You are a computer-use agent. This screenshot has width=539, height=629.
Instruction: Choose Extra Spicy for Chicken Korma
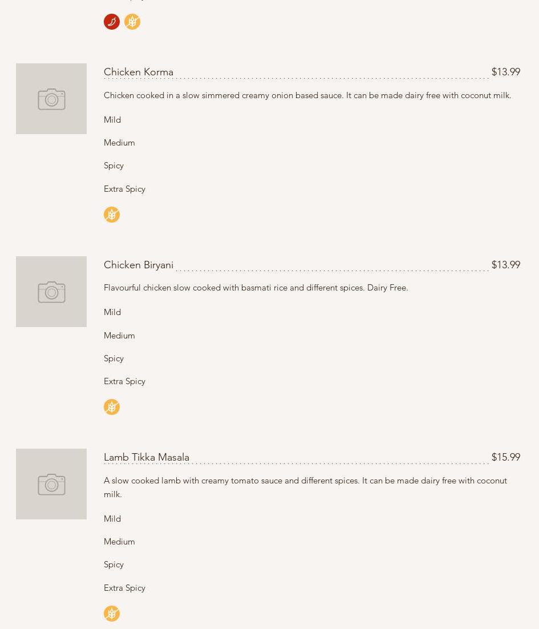coord(124,189)
